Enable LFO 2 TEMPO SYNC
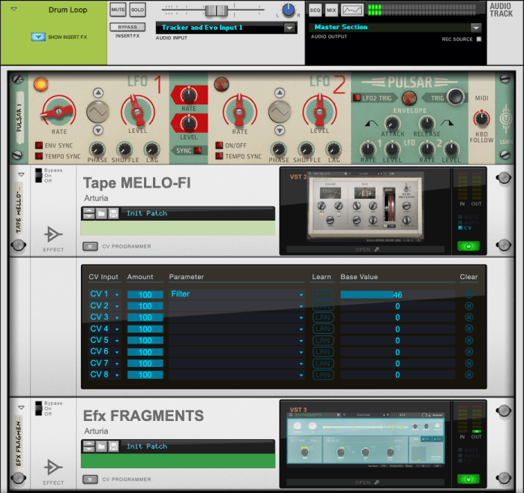Image resolution: width=524 pixels, height=493 pixels. click(x=220, y=156)
